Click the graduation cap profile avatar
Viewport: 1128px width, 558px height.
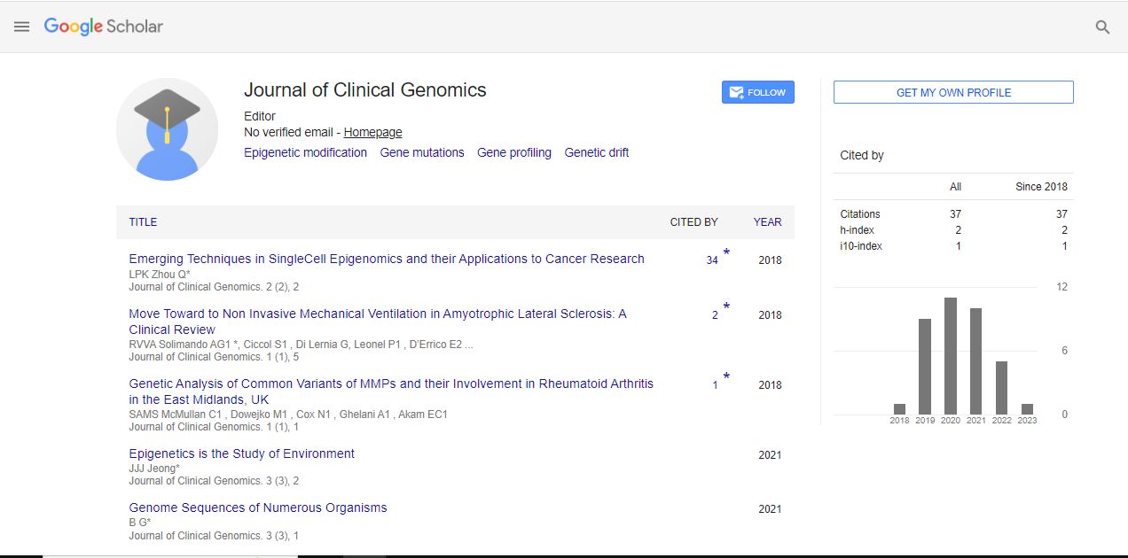pos(167,129)
